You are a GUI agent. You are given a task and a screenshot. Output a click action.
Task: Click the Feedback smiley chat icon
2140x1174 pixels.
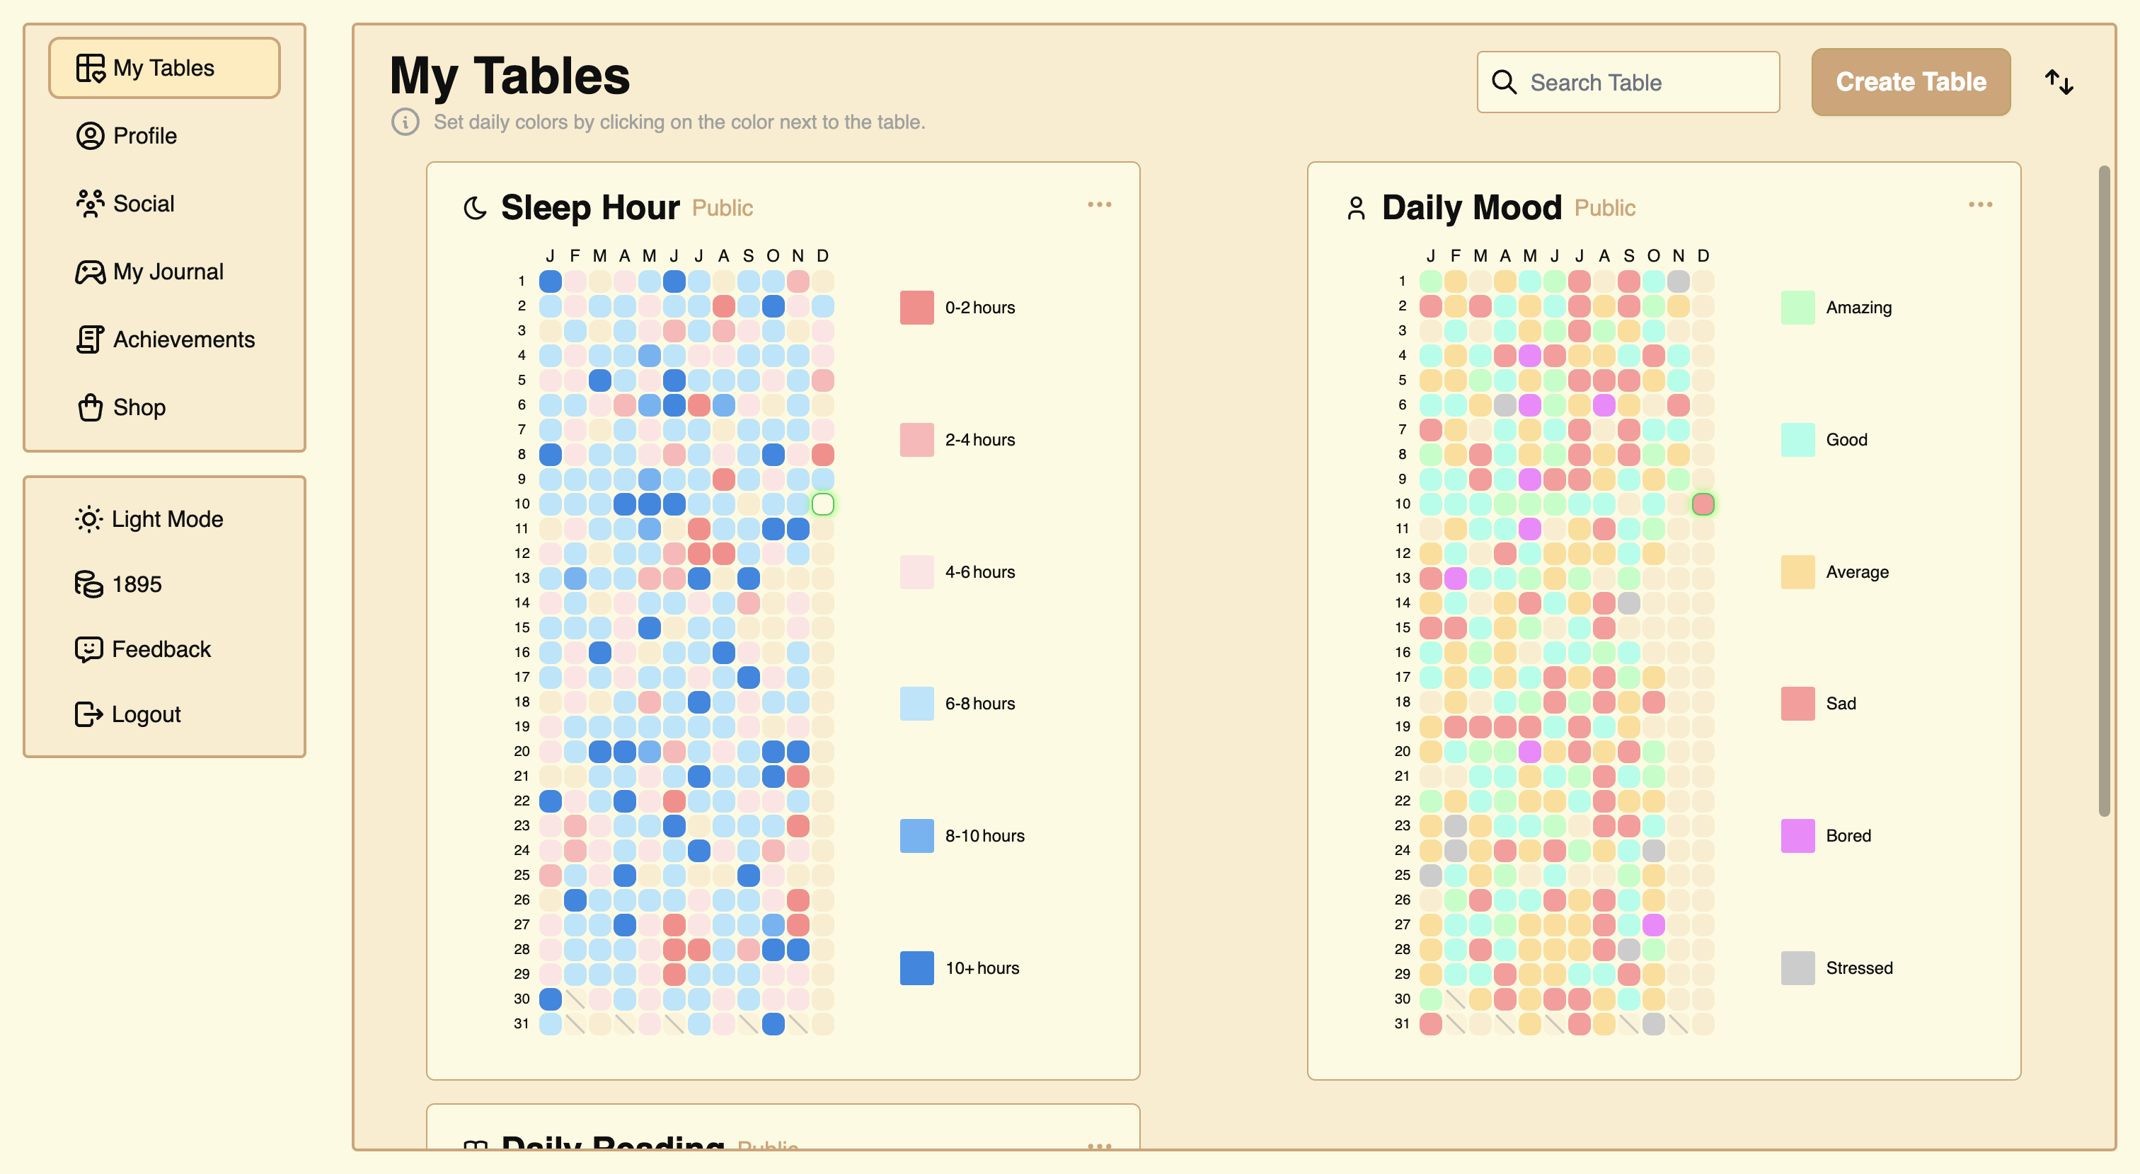click(89, 649)
